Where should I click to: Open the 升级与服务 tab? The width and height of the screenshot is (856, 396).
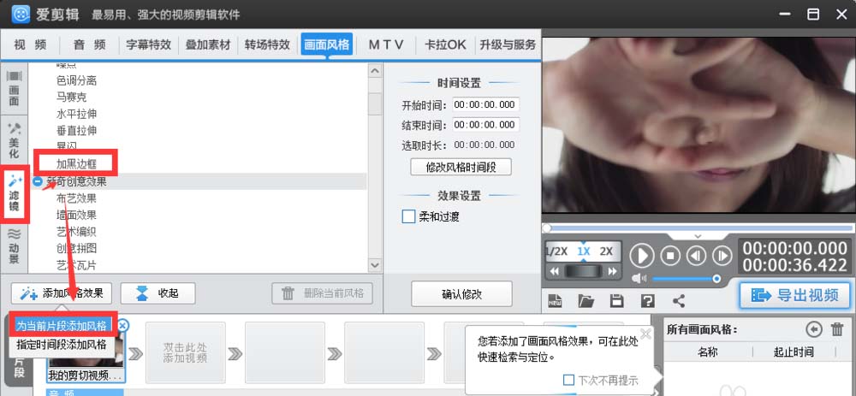(508, 44)
